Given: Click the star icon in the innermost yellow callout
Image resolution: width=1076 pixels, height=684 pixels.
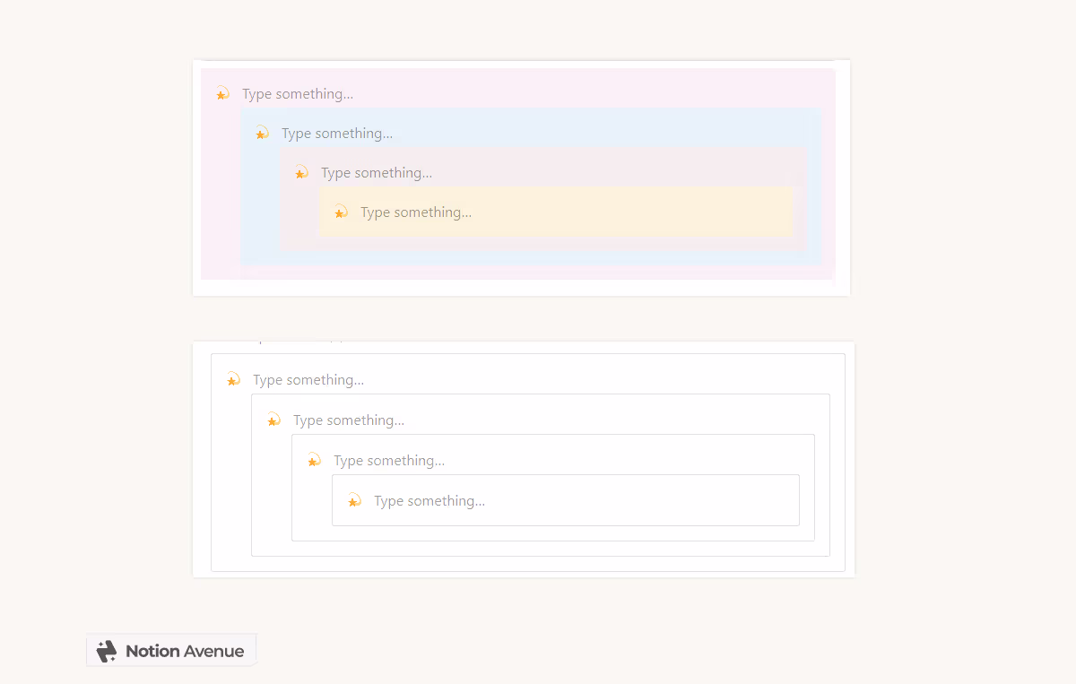Looking at the screenshot, I should tap(341, 212).
